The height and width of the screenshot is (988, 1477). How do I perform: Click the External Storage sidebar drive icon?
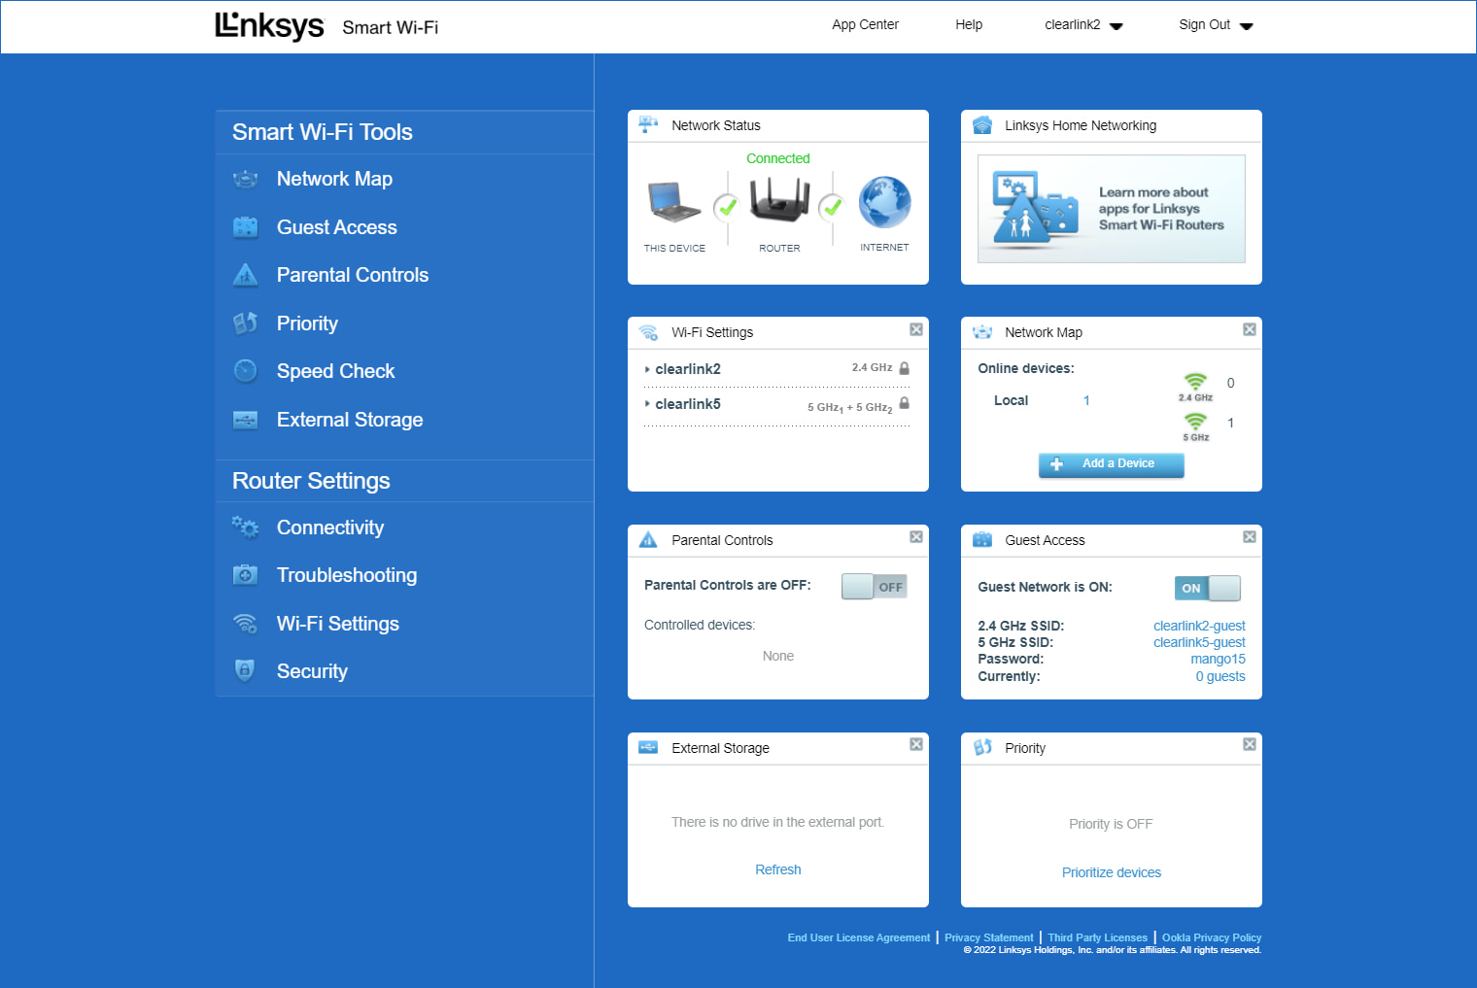[246, 420]
